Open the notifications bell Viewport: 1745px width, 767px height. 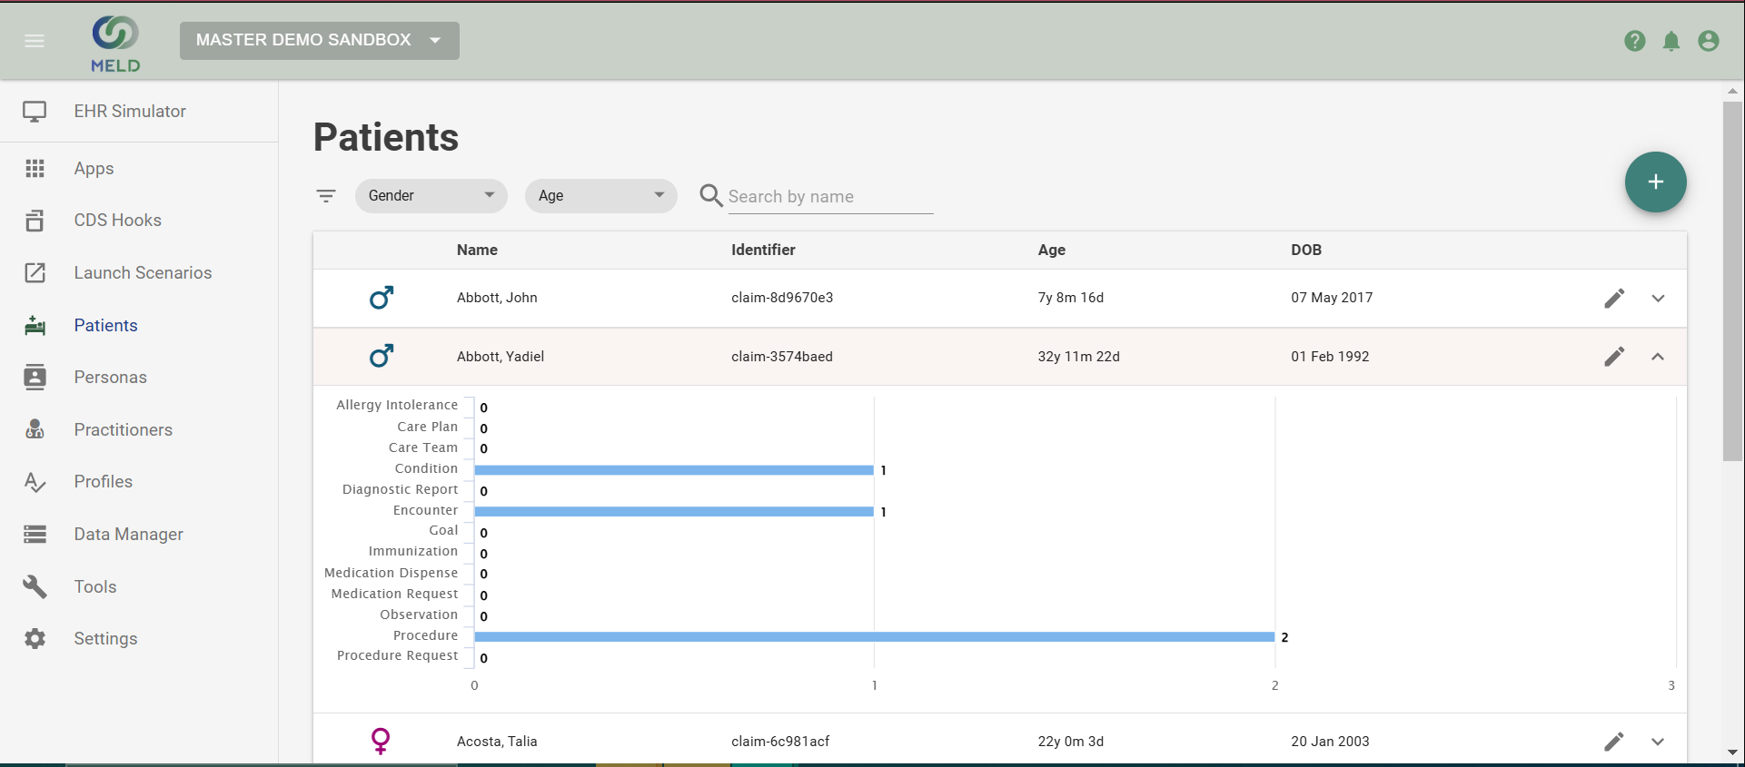click(1671, 41)
